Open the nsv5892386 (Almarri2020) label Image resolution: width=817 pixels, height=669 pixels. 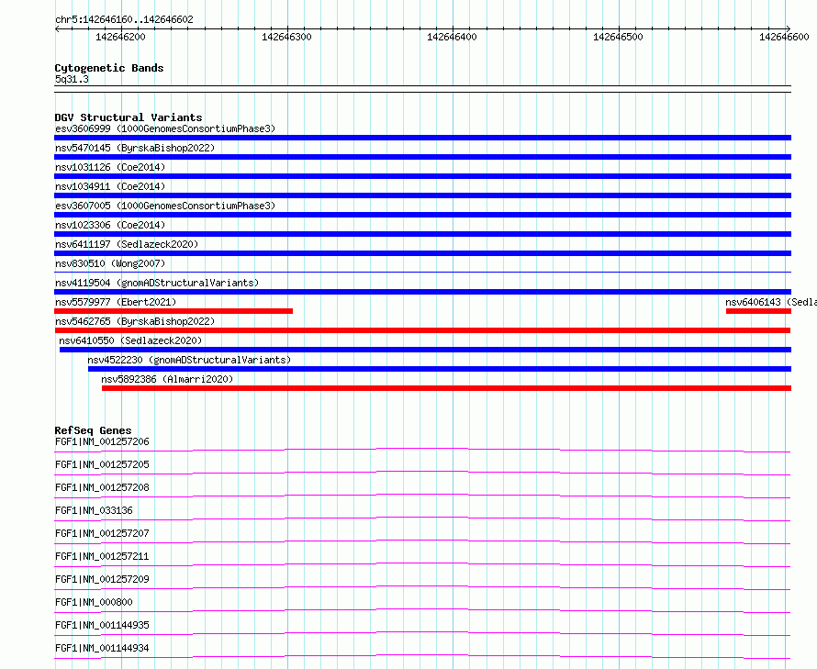(x=167, y=379)
